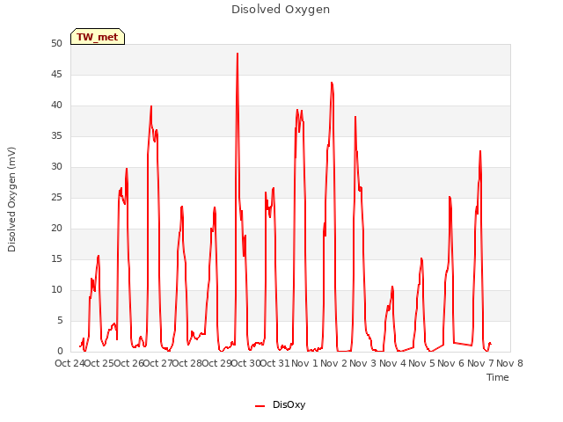This screenshot has height=422, width=563.
Task: Click the Nov 6 peak near 25
Action: [450, 197]
